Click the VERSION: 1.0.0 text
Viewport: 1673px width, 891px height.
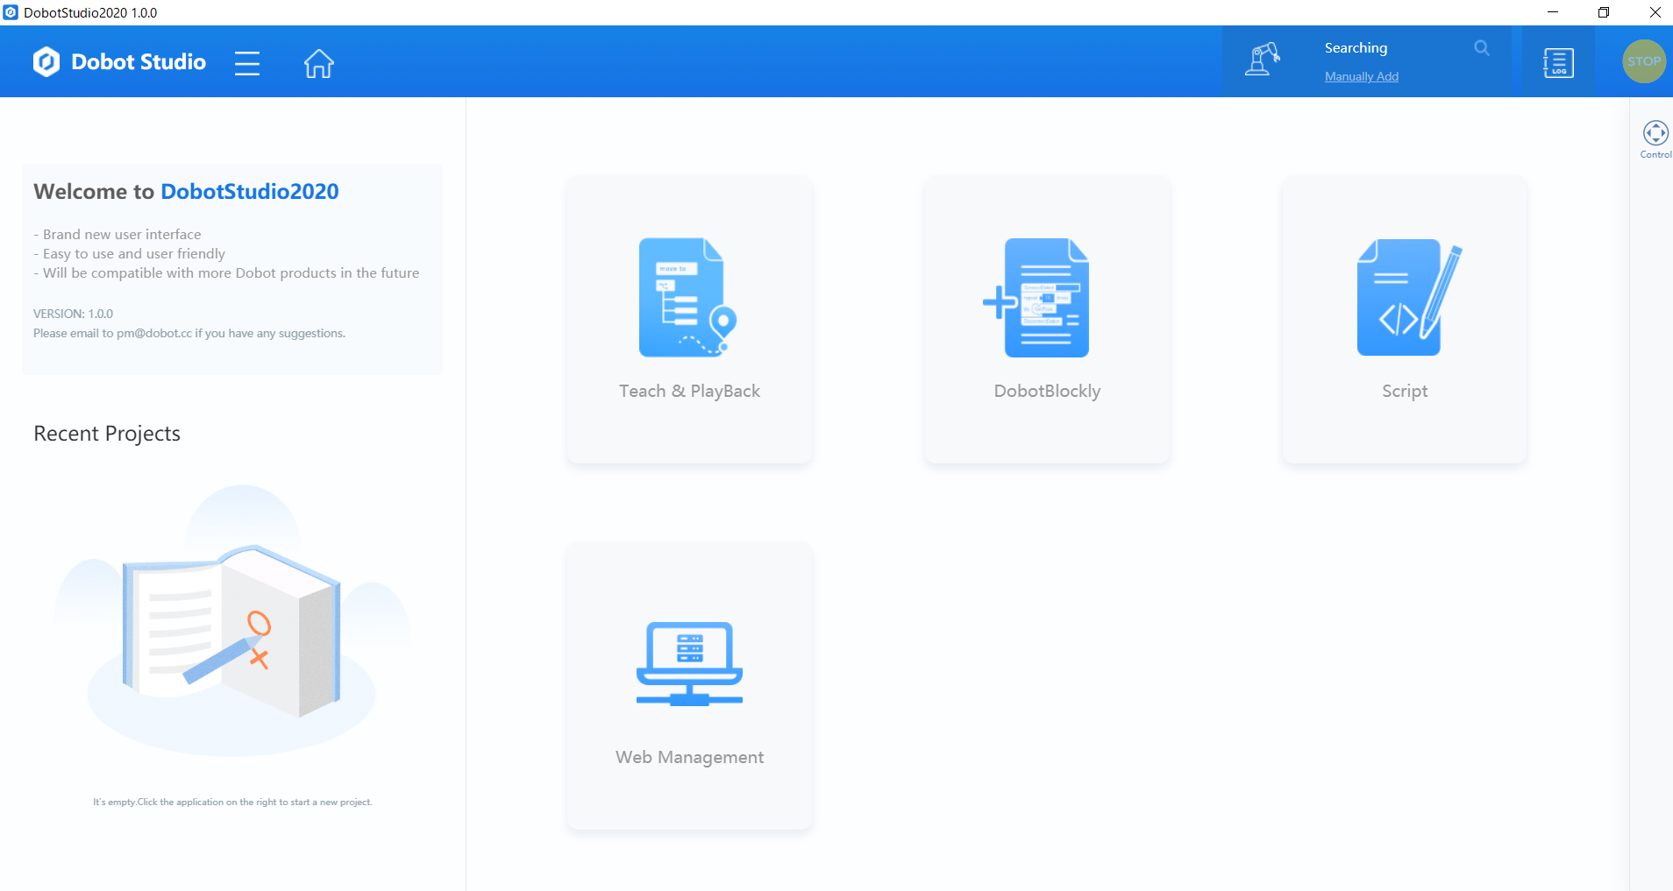(73, 314)
